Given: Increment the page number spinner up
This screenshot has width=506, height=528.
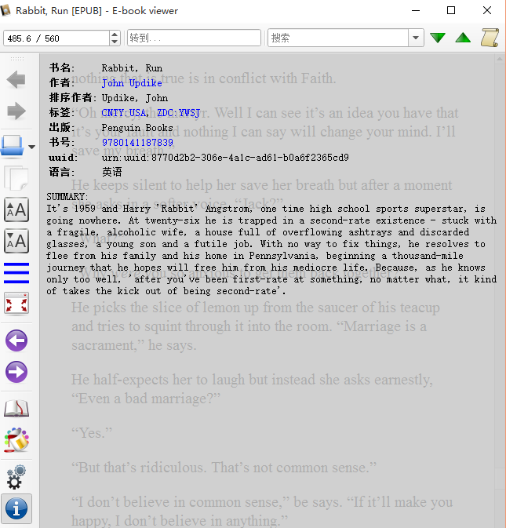Looking at the screenshot, I should pos(115,35).
